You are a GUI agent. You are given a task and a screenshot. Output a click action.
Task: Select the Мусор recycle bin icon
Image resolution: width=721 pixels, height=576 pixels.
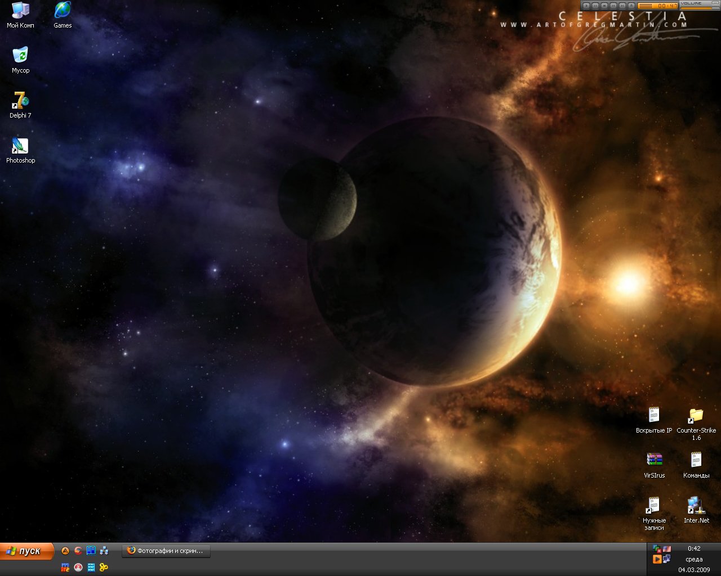(x=20, y=56)
